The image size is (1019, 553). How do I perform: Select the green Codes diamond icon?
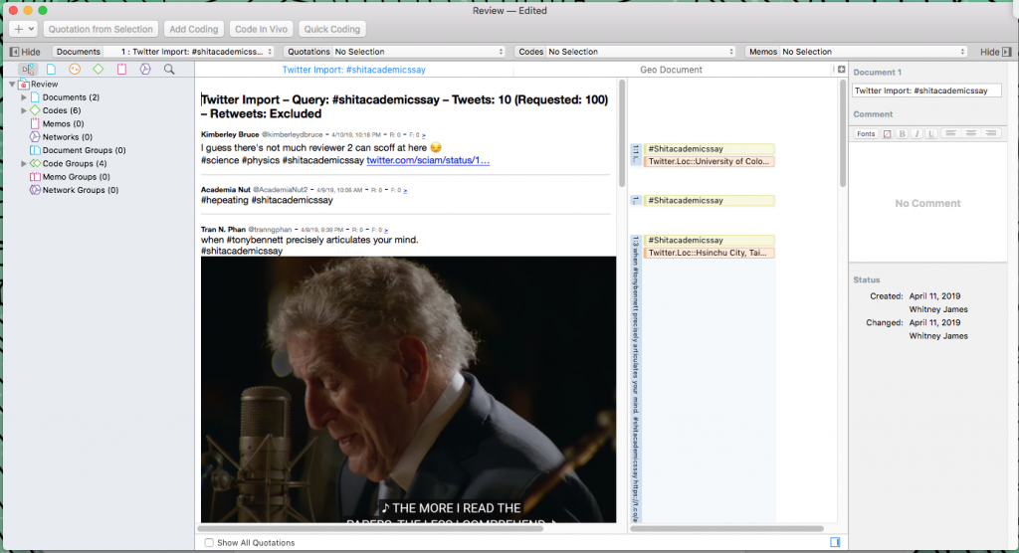[x=99, y=69]
